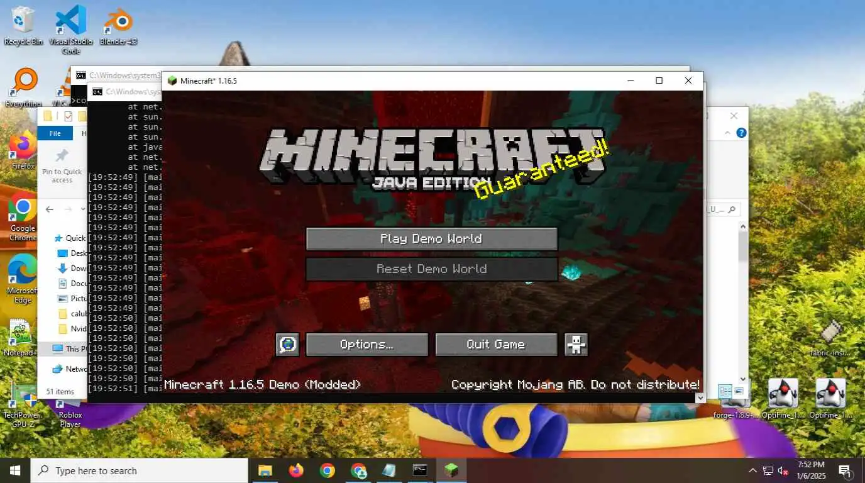Show hidden system tray icons chevron
Screen dimensions: 865x483
coord(752,470)
